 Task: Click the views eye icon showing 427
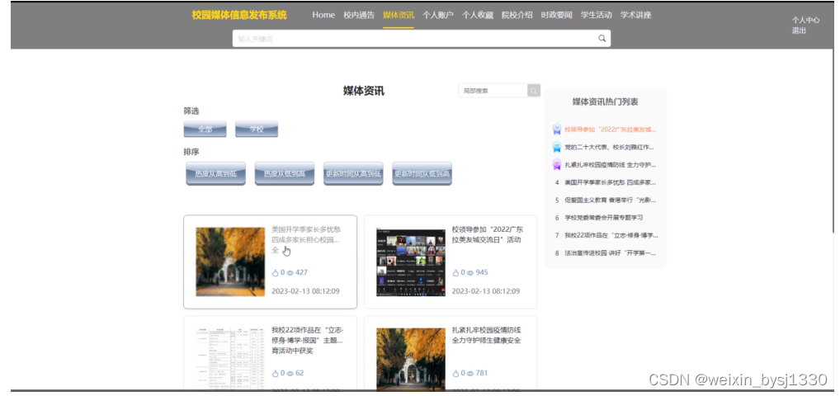(x=290, y=273)
